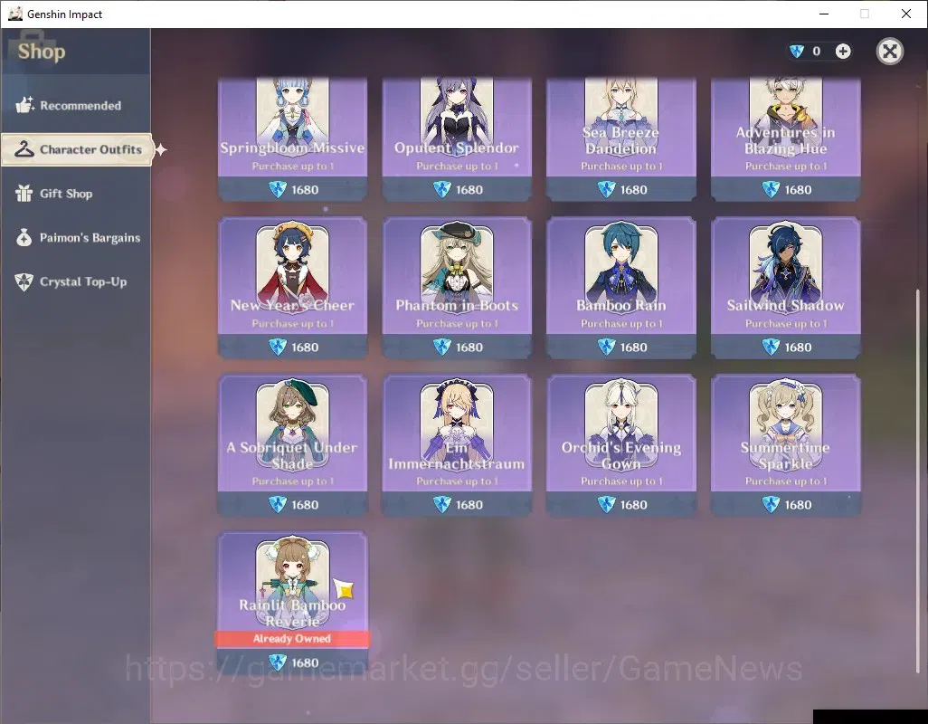This screenshot has width=928, height=724.
Task: Select the Character Outfits tab
Action: (77, 149)
